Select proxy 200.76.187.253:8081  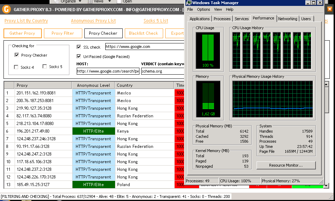tap(35, 101)
